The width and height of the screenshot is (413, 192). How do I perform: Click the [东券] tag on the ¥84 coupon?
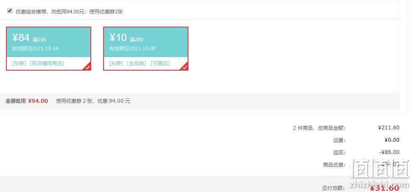pos(19,63)
